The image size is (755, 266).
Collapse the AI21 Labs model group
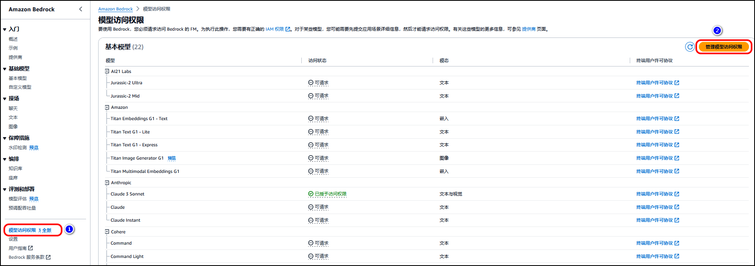click(107, 71)
